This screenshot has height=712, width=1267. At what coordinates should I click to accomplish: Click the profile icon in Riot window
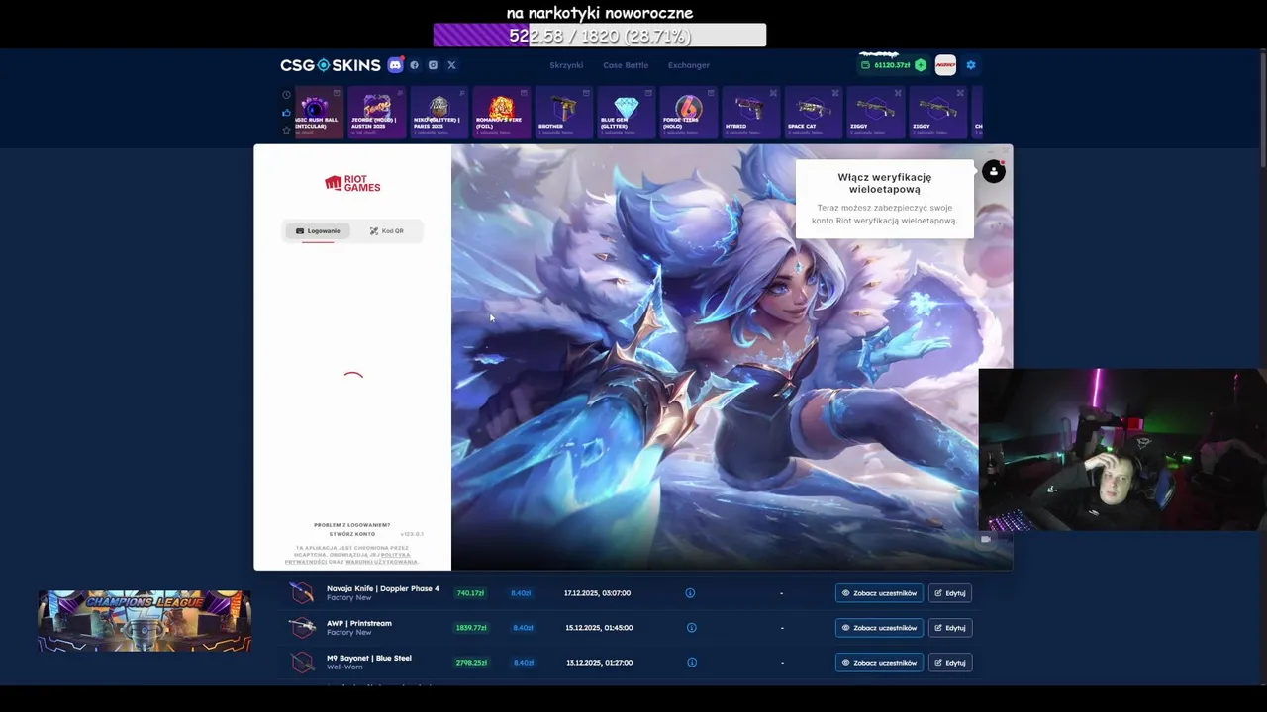994,172
